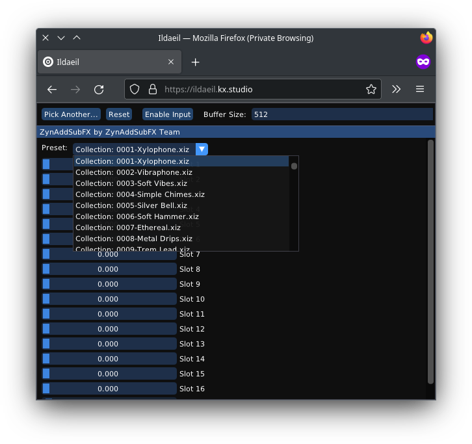Select preset 0003-Soft Vibes.xiz
The height and width of the screenshot is (444, 472).
pos(181,183)
